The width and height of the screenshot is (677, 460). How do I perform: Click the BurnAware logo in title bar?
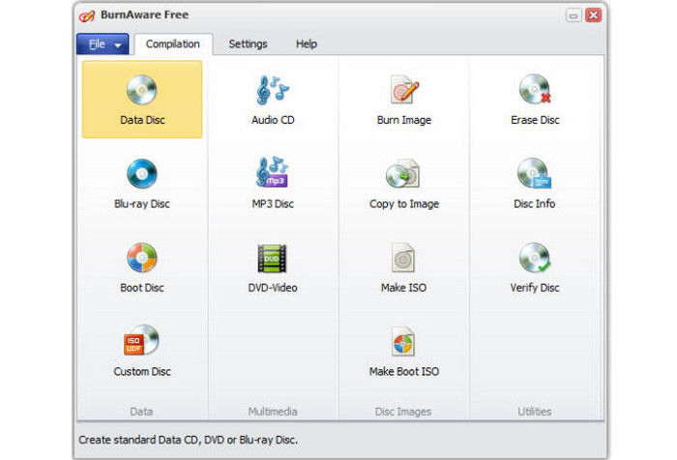(x=87, y=16)
